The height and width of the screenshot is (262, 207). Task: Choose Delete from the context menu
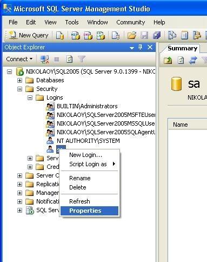[x=89, y=187]
